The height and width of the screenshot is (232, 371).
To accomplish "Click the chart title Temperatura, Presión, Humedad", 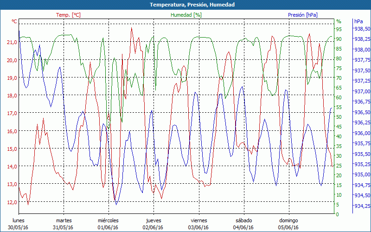I will (185, 5).
